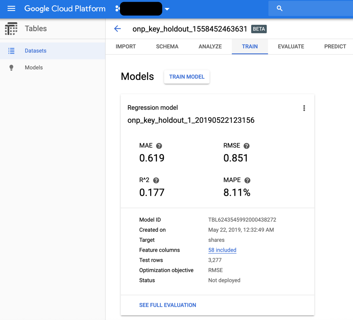Click Model ID TBL6243545992000438272

[x=242, y=220]
